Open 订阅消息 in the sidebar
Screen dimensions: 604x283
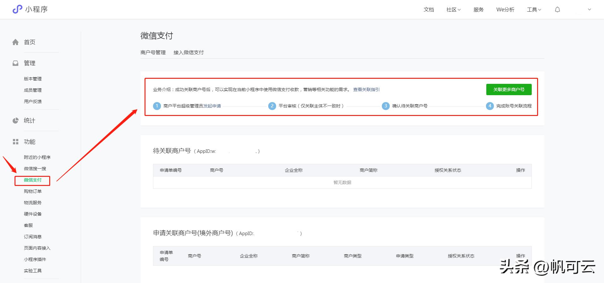click(33, 237)
